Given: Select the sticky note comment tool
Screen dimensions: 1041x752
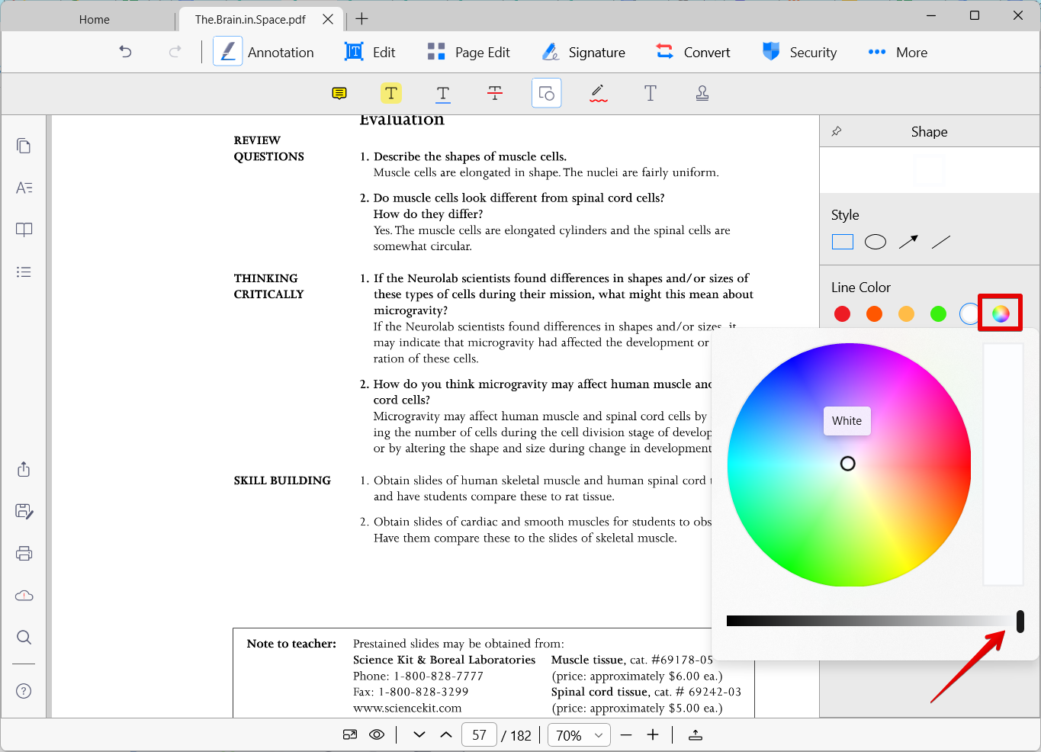Looking at the screenshot, I should tap(339, 93).
